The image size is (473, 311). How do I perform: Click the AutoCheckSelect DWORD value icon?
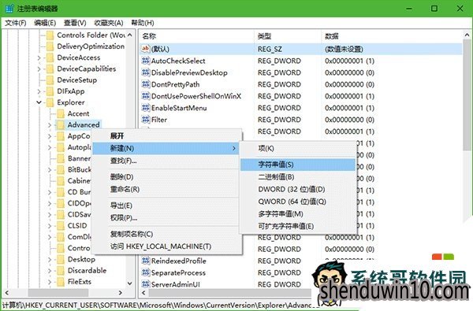pyautogui.click(x=146, y=61)
